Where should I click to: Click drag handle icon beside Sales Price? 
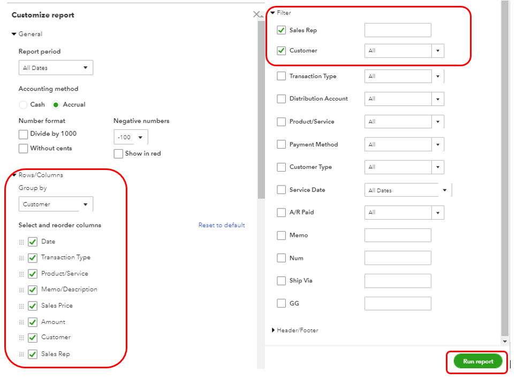coord(22,306)
